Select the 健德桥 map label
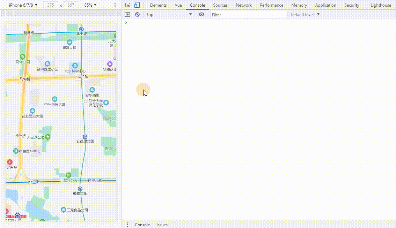Viewport: 396px width, 228px height. tap(29, 33)
